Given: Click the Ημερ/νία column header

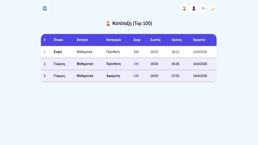Looking at the screenshot, I should pyautogui.click(x=199, y=40).
